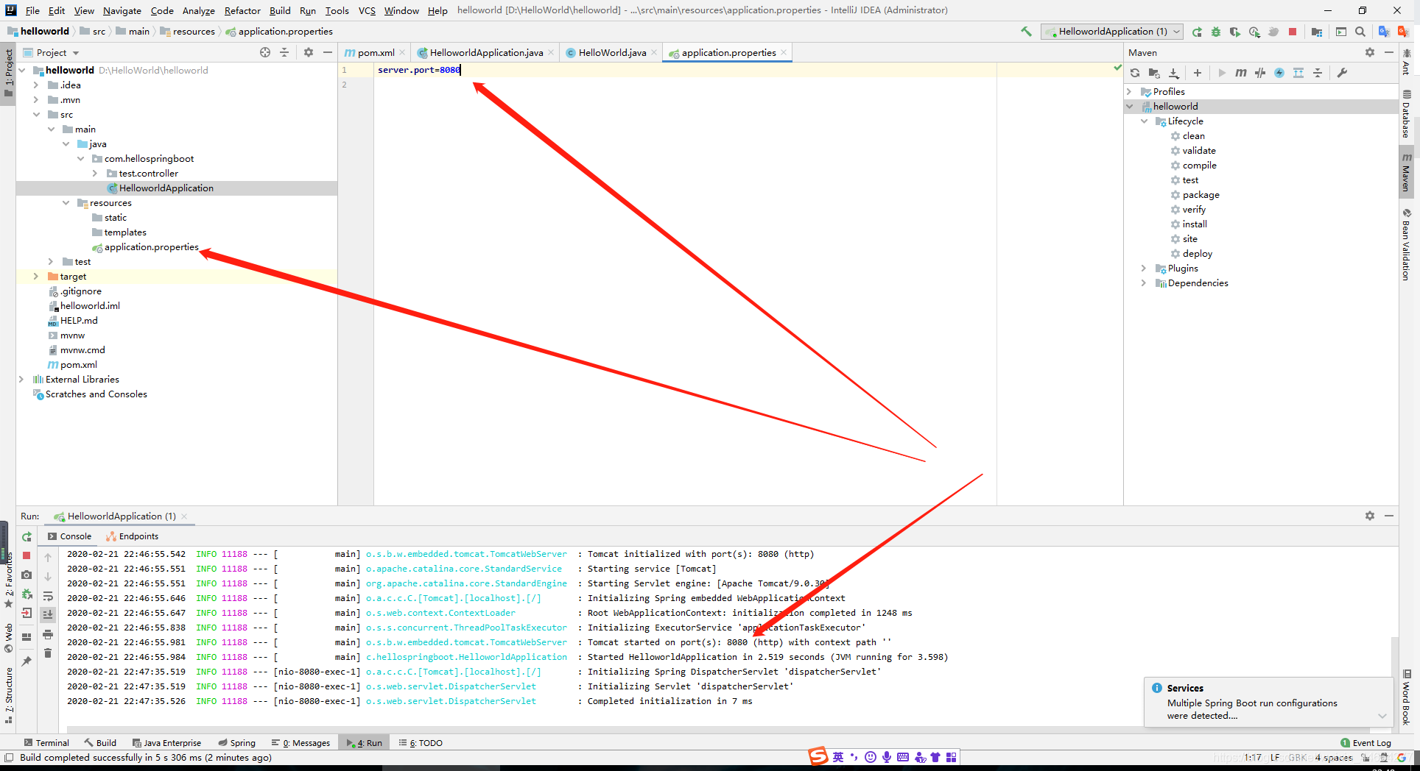Screen dimensions: 1420x771
Task: Select the Maven package lifecycle goal
Action: tap(1201, 195)
